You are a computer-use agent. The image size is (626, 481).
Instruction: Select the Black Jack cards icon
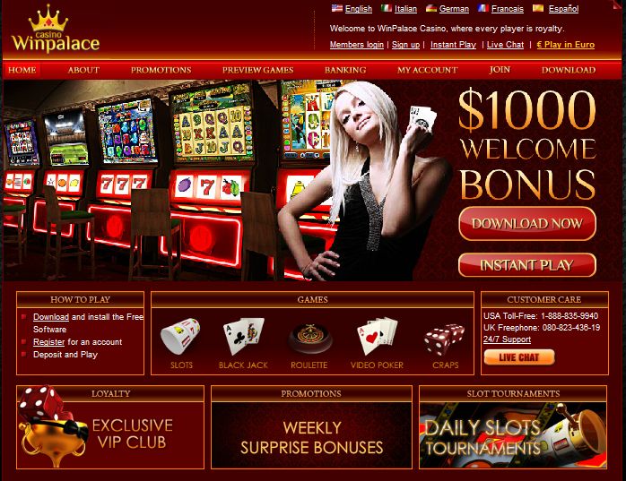pyautogui.click(x=244, y=336)
